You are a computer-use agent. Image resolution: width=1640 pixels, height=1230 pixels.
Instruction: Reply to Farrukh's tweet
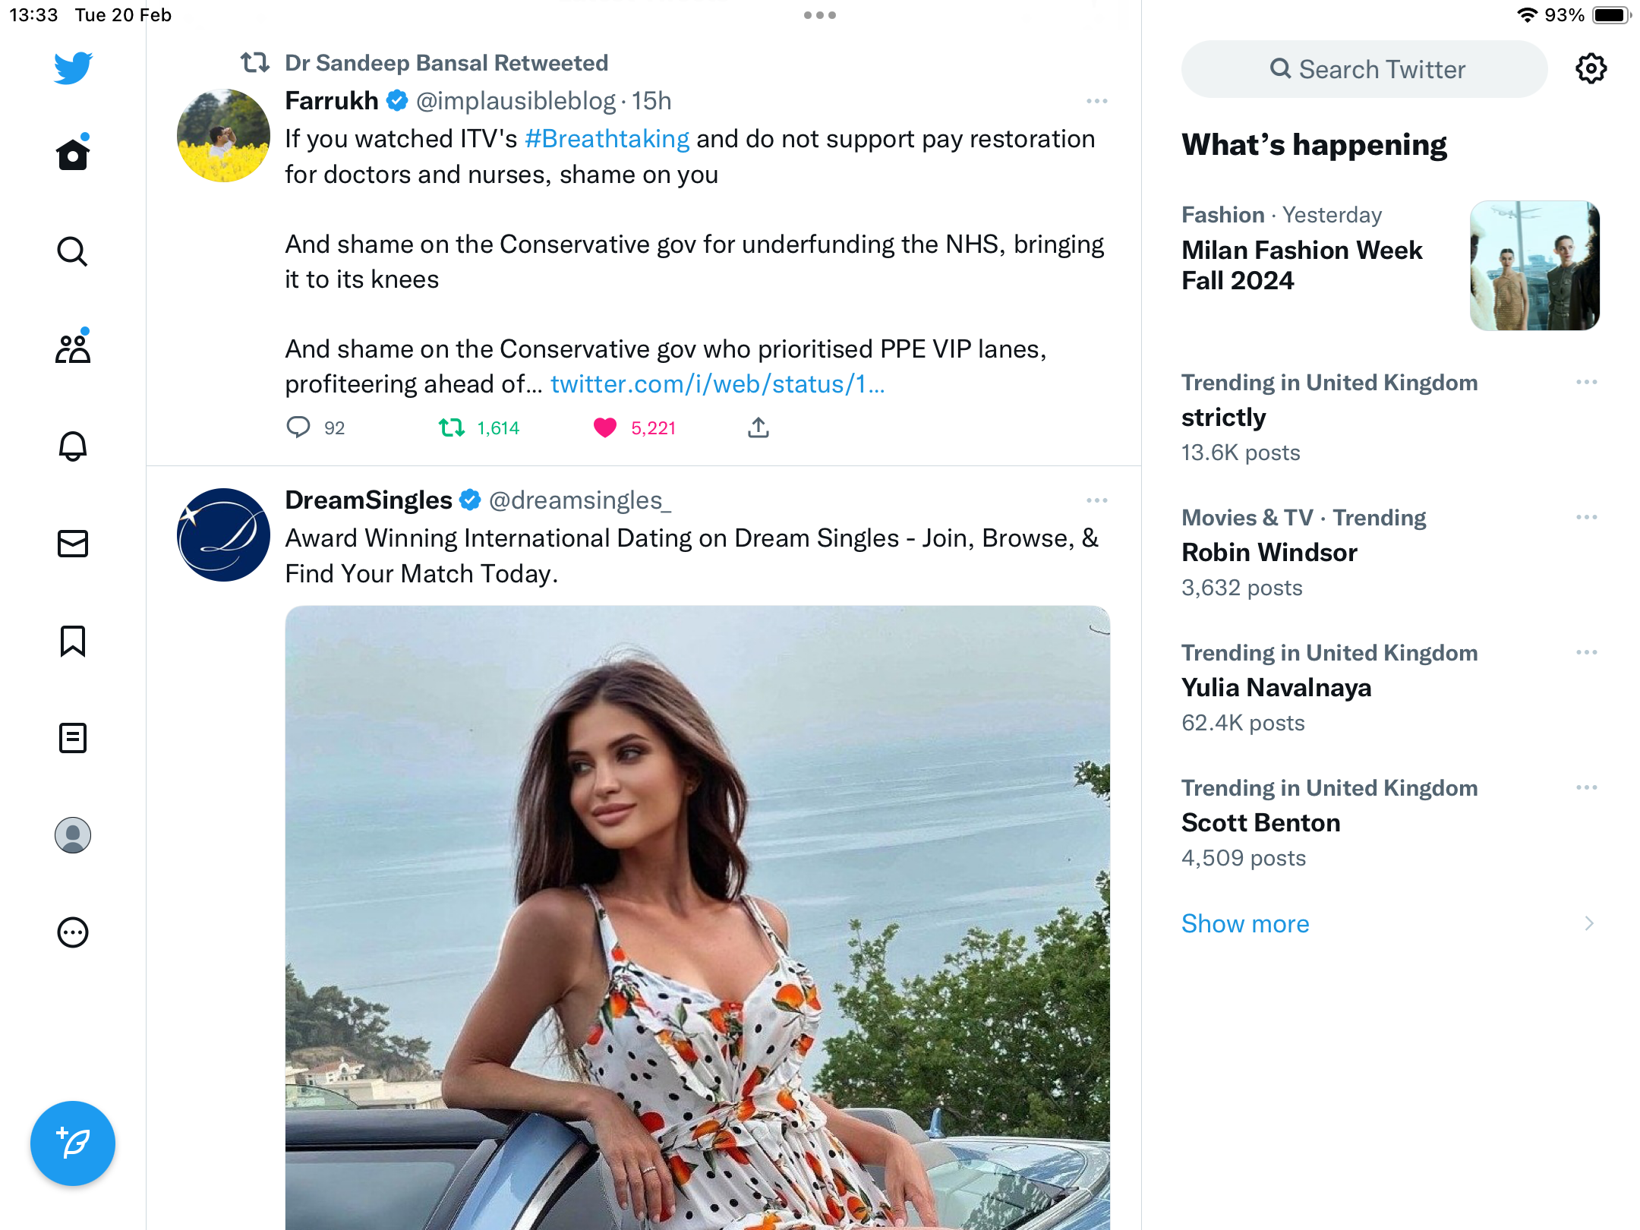click(298, 427)
